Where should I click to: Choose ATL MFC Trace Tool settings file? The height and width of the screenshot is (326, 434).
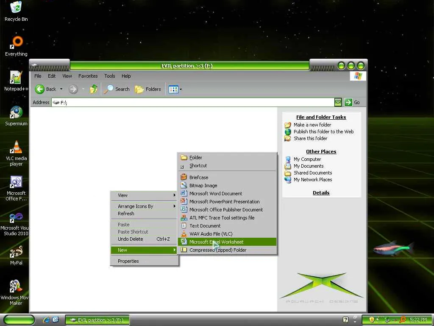(227, 218)
